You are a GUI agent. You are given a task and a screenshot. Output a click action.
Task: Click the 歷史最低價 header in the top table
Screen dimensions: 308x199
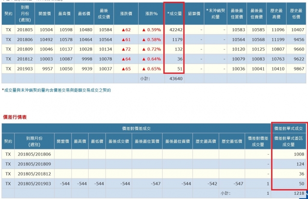pos(296,14)
